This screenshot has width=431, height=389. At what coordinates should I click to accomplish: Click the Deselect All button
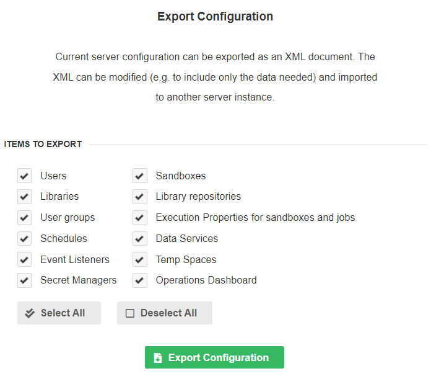tap(165, 313)
